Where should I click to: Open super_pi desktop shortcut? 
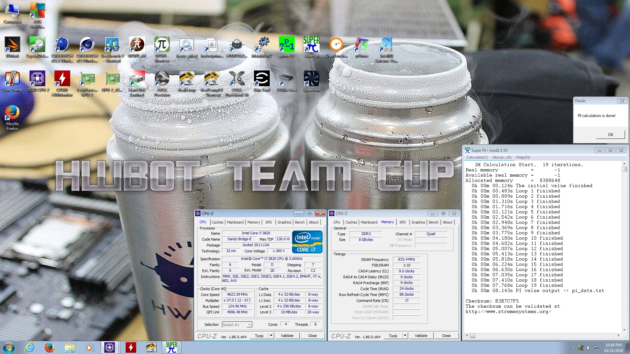pos(311,47)
